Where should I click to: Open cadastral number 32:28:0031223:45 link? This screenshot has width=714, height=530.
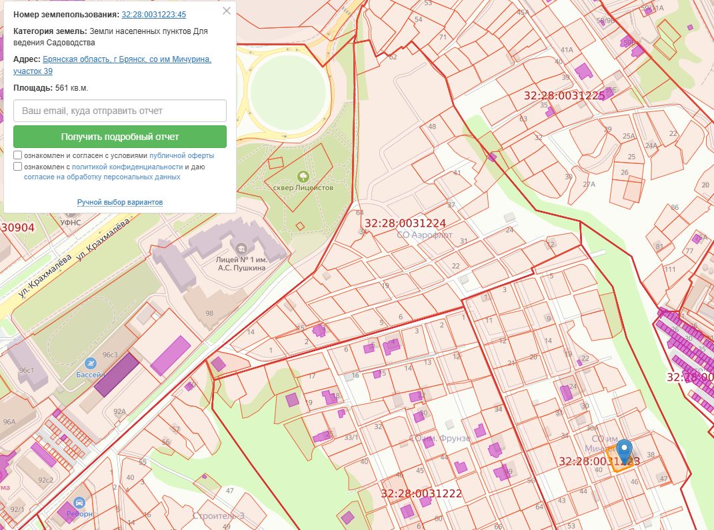click(153, 14)
